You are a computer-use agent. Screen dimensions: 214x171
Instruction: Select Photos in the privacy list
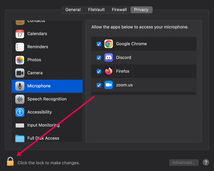[x=47, y=60]
